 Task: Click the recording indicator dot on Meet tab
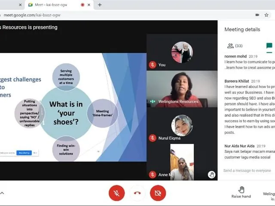click(x=82, y=5)
